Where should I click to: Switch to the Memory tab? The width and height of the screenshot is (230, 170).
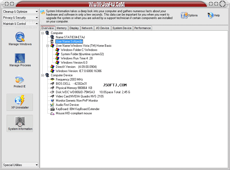(x=62, y=28)
